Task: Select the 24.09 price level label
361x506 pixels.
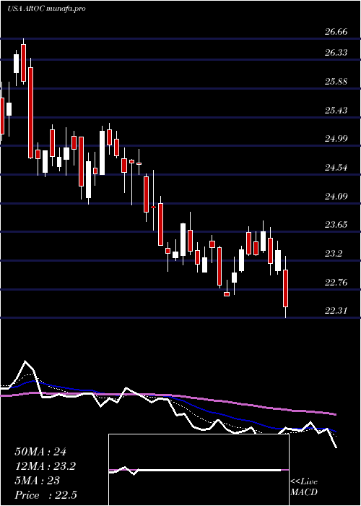Action: coord(336,196)
